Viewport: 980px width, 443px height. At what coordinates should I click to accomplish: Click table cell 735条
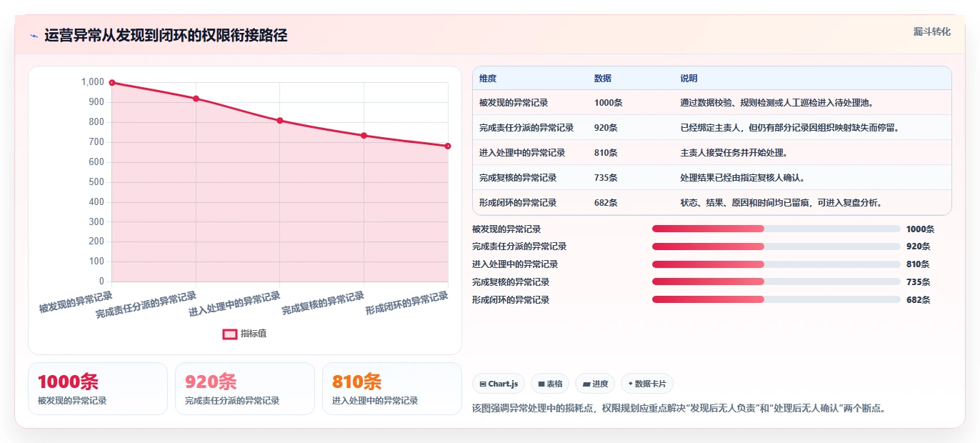point(606,178)
